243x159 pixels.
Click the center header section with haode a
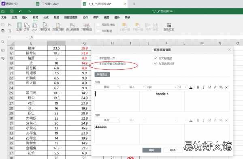click(162, 101)
